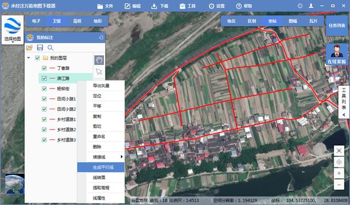Switch to the 地形 map tab
Screen dimensions: 350x205
(98, 21)
